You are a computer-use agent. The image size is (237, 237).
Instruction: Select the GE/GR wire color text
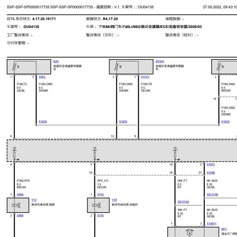102,187
